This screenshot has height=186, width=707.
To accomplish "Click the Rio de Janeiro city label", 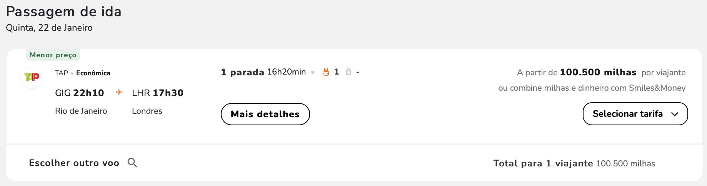I will point(81,111).
